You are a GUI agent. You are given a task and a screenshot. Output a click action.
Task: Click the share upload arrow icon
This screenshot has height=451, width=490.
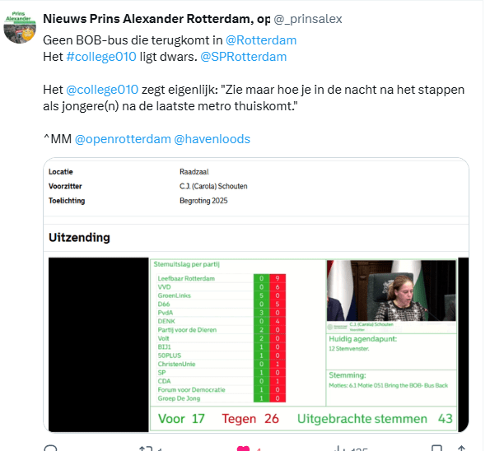461,449
